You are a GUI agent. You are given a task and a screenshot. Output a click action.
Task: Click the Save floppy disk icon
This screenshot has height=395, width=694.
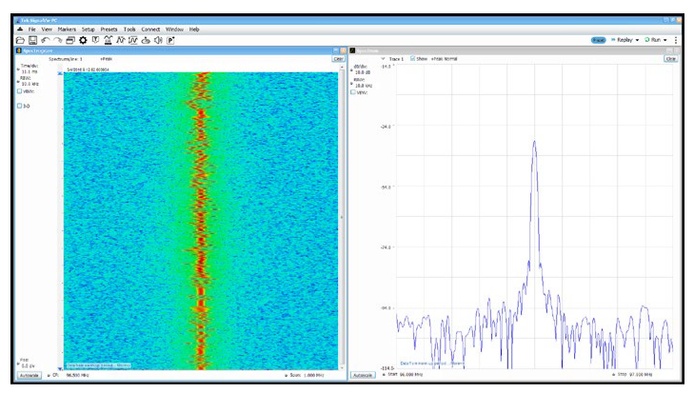pyautogui.click(x=32, y=40)
